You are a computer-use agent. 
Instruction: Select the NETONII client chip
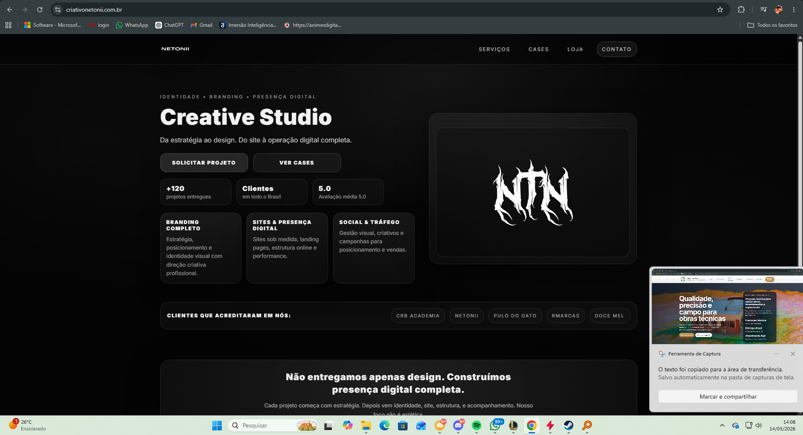467,316
